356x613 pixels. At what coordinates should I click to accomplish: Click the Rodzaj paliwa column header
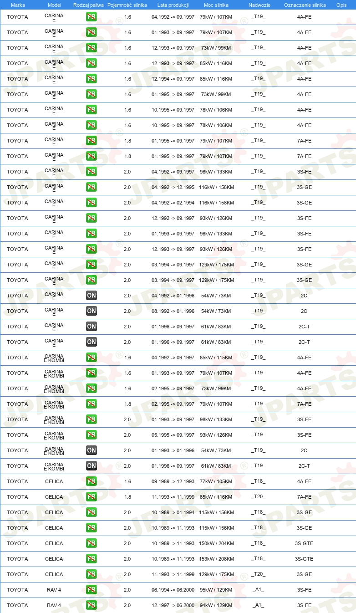point(89,5)
